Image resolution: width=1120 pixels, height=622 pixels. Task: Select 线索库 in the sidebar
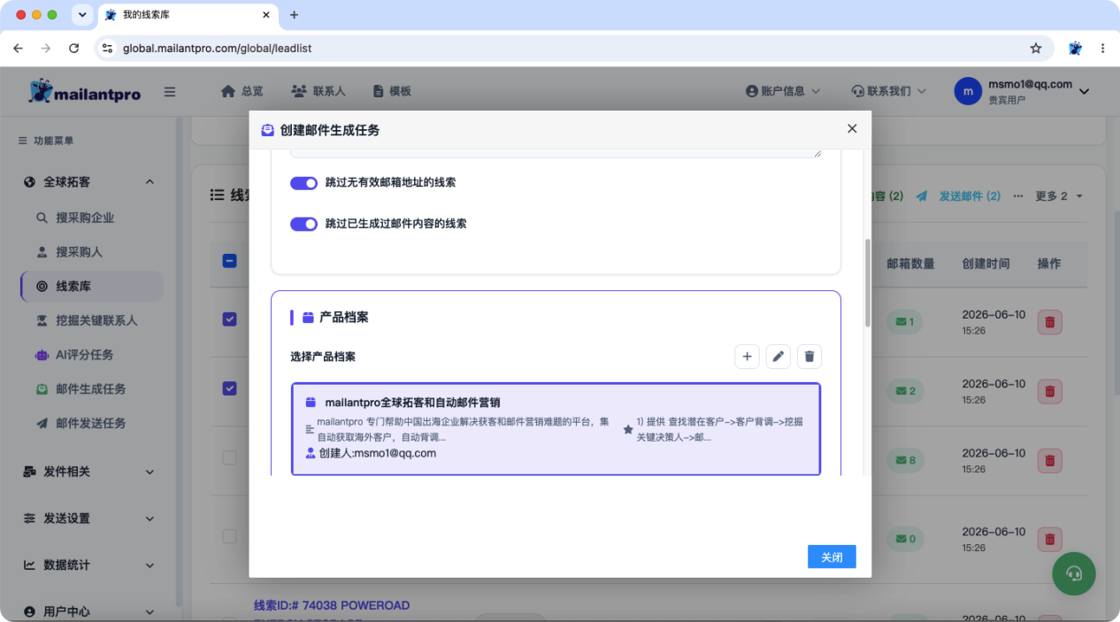(x=92, y=287)
